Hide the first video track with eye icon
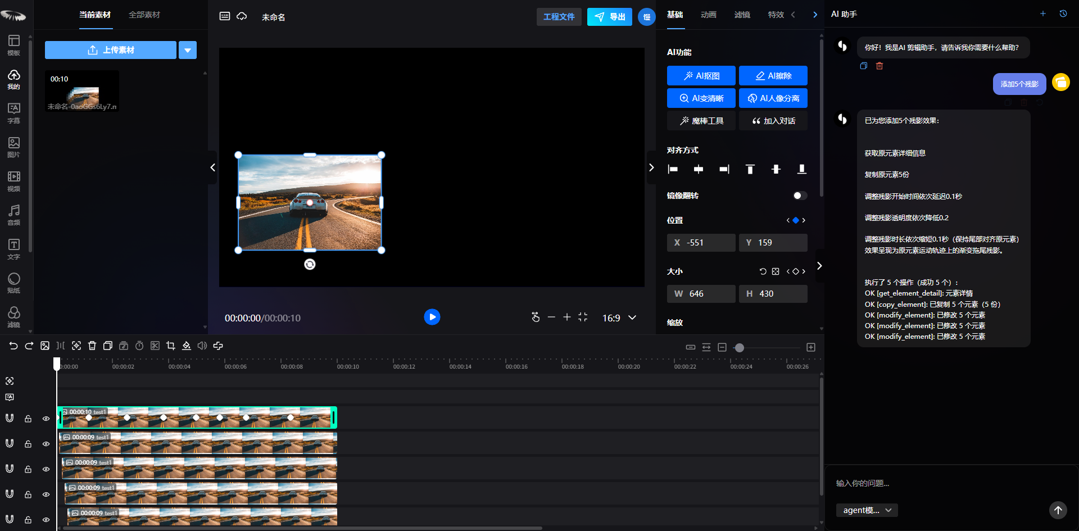 coord(46,419)
